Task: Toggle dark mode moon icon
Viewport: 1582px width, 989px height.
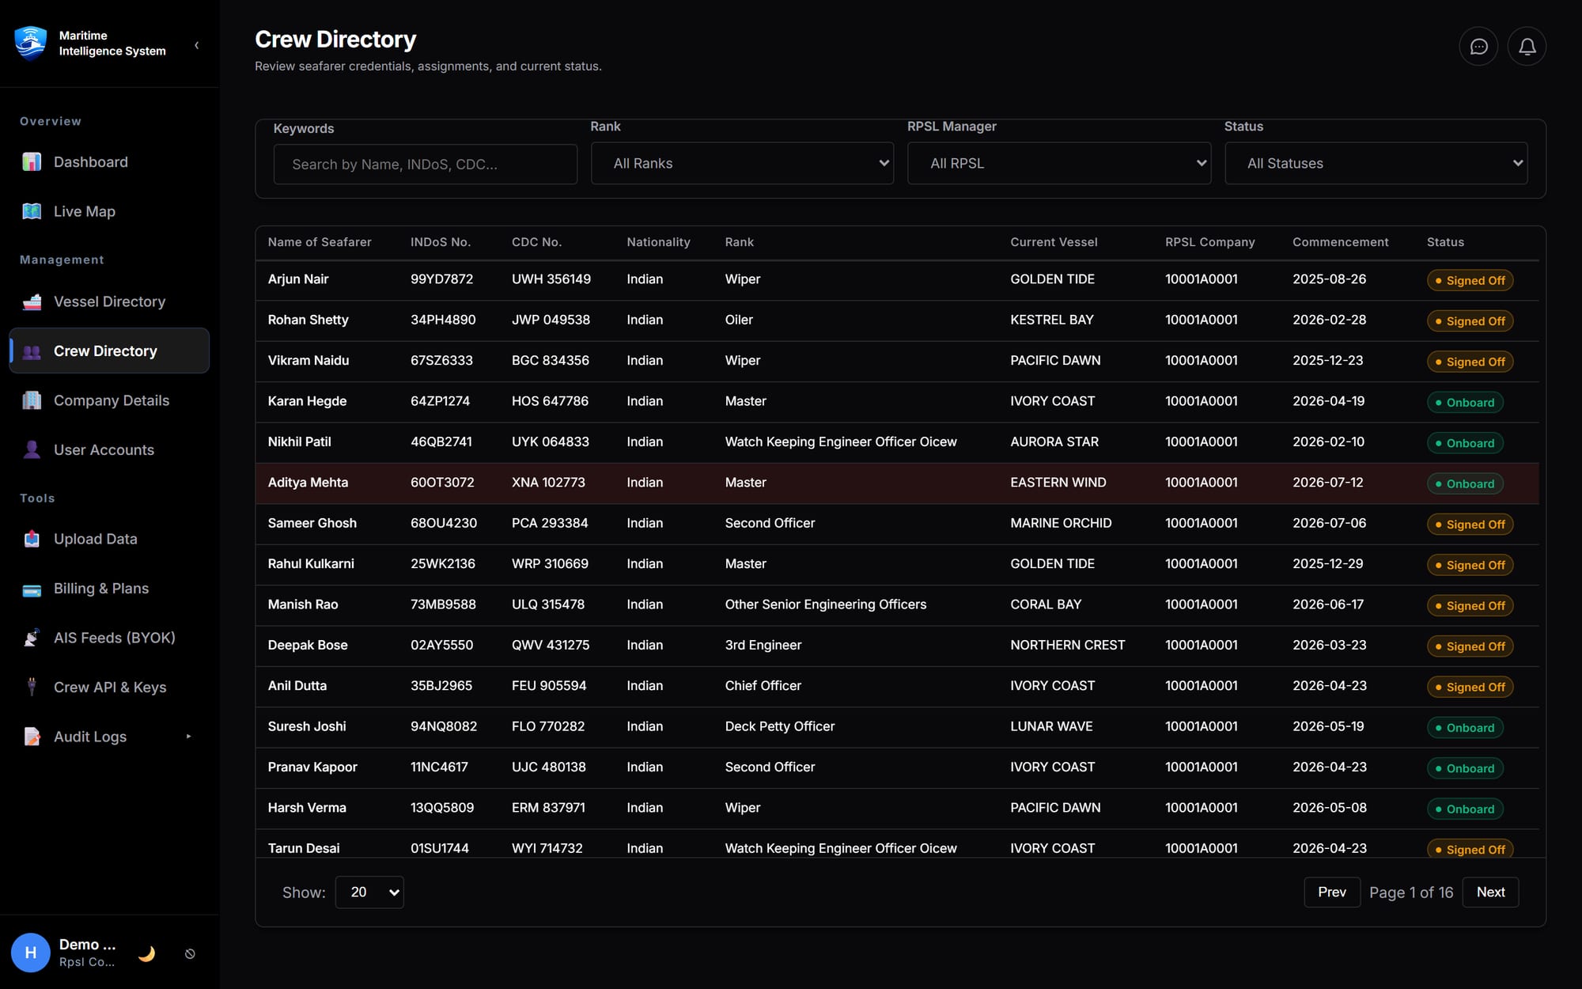Action: click(x=146, y=953)
